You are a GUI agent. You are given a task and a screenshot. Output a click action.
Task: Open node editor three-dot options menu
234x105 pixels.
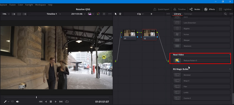[168, 14]
